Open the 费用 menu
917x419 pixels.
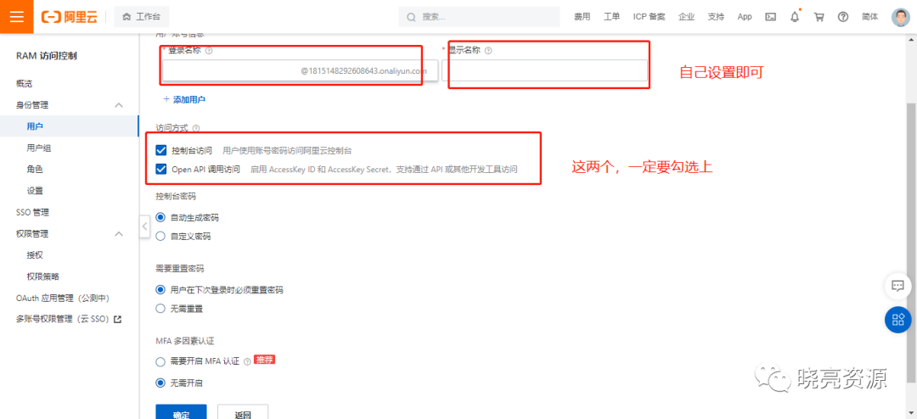pyautogui.click(x=582, y=17)
